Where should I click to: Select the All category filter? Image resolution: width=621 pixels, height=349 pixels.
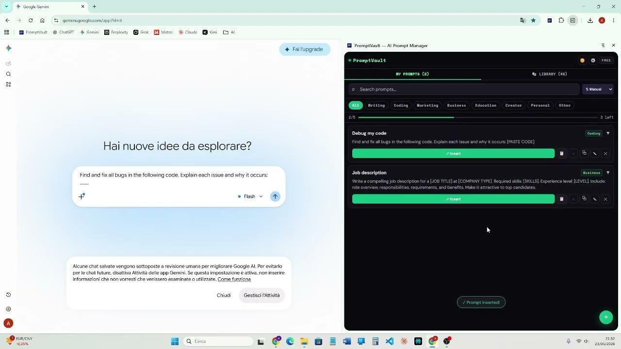click(356, 105)
